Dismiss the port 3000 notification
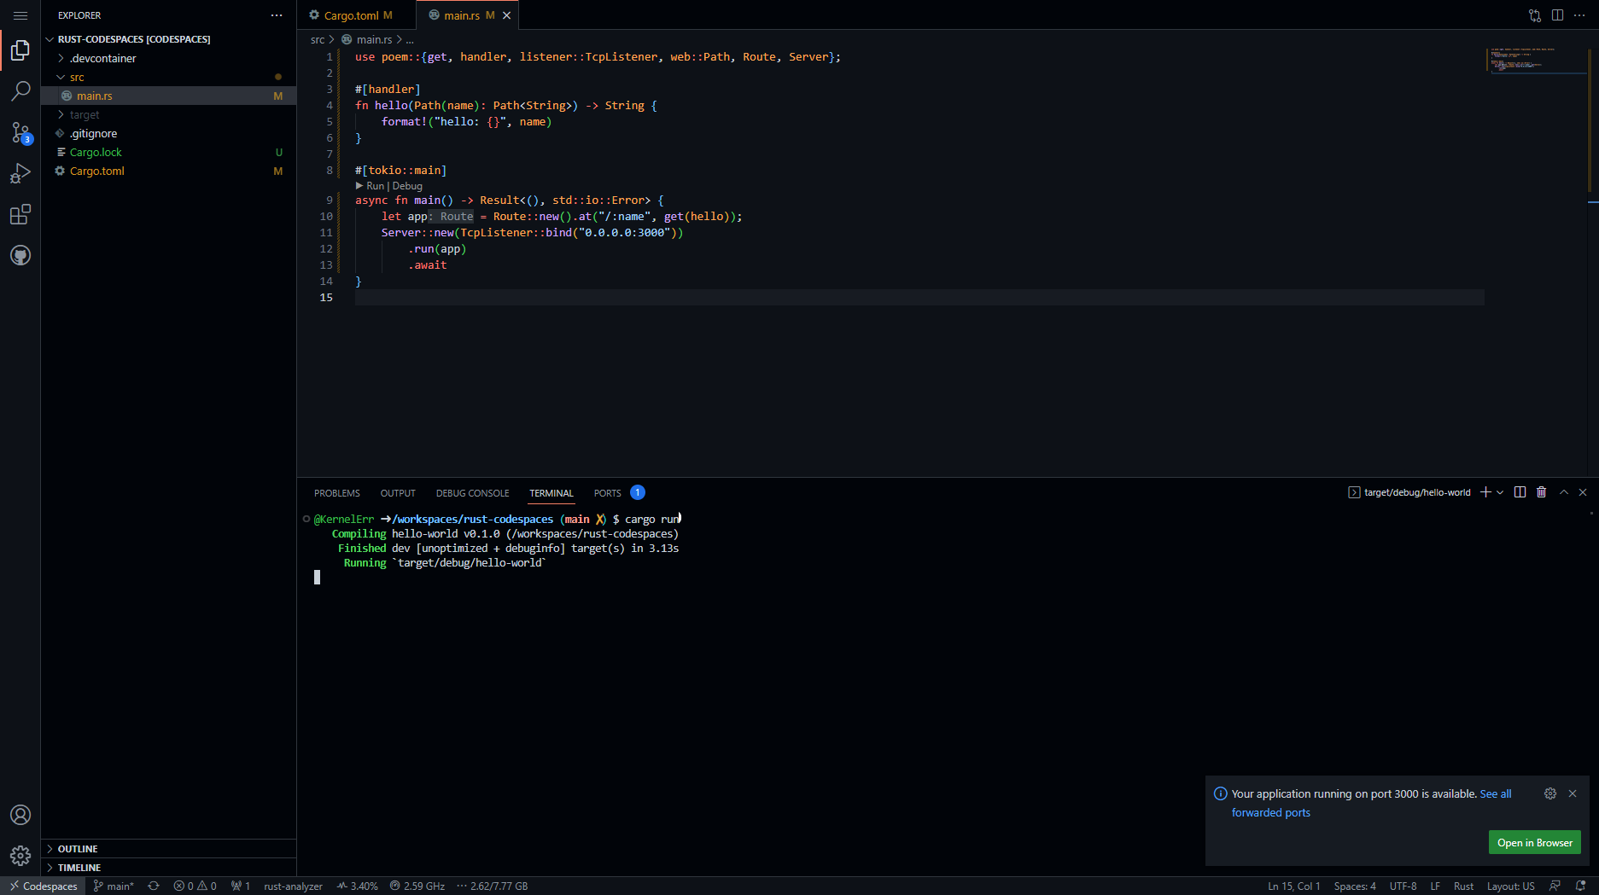The height and width of the screenshot is (895, 1599). click(1573, 793)
